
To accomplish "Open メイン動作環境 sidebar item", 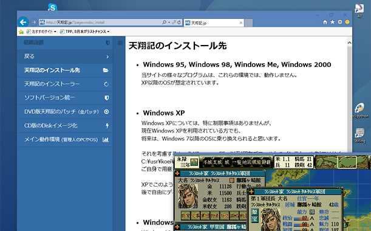I will point(65,140).
